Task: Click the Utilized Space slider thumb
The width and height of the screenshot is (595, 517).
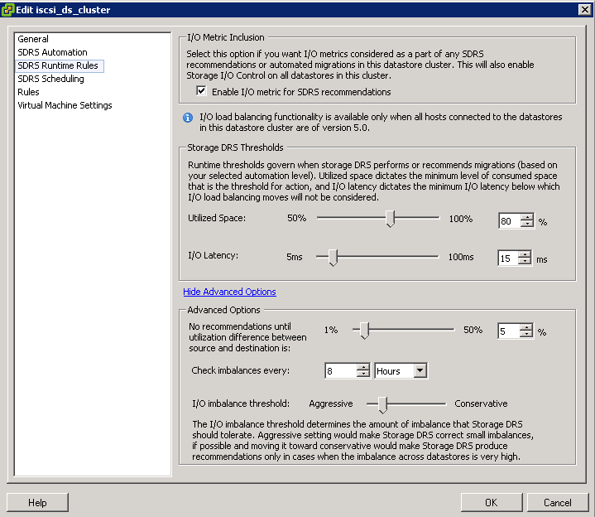Action: click(x=390, y=219)
